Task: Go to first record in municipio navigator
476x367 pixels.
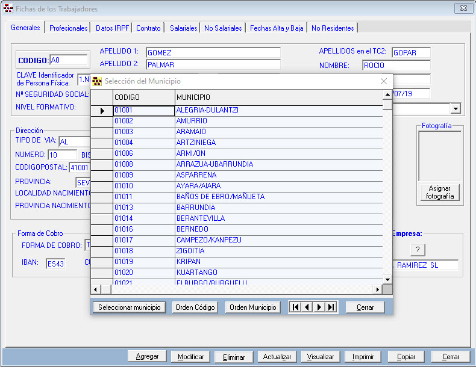Action: coord(295,307)
